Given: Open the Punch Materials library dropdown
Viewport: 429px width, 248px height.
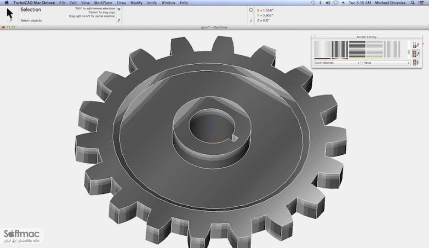Looking at the screenshot, I should (337, 63).
